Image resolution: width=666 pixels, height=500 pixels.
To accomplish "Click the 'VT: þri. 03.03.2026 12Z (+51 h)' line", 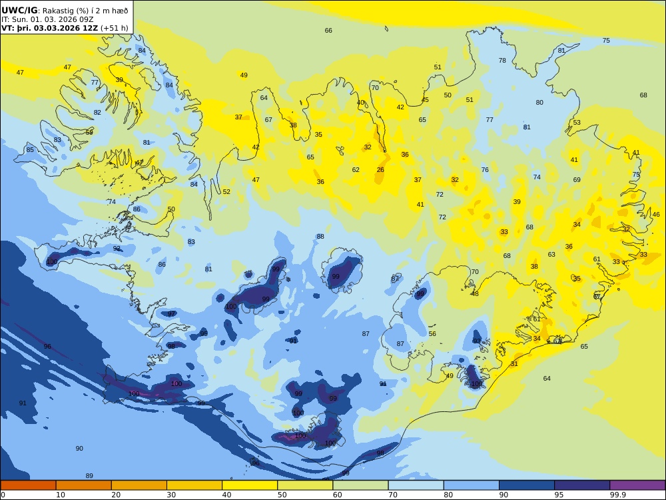I will 65,29.
